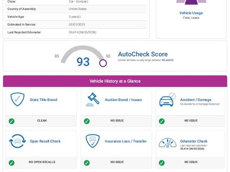Click green checkmark beside NO OPEN RECALLS
The image size is (230, 172).
pyautogui.click(x=12, y=163)
